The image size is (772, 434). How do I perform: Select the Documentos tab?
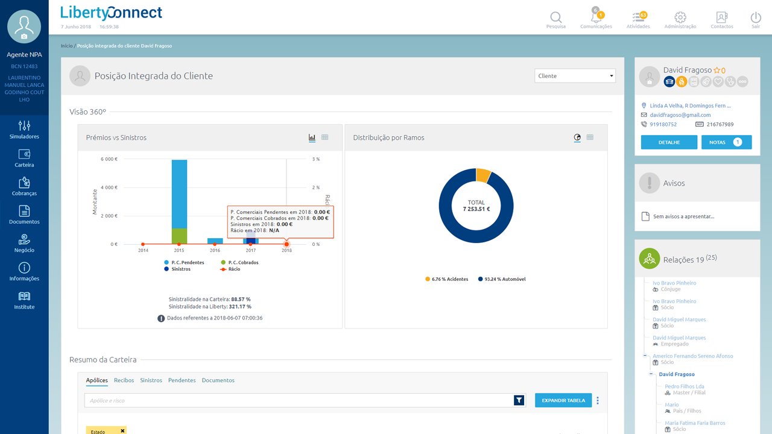[218, 380]
